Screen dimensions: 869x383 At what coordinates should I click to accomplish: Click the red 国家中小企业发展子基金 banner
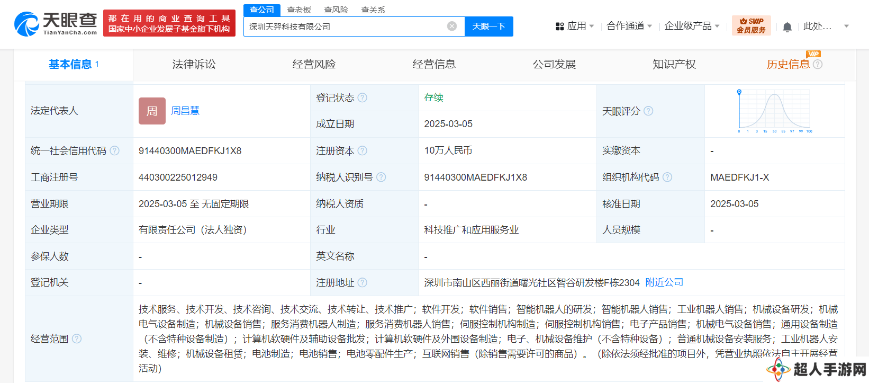(x=169, y=24)
